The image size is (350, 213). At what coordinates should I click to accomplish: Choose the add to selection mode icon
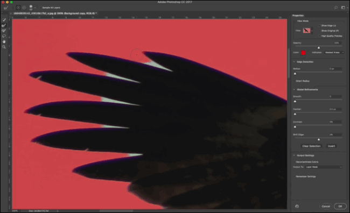[18, 8]
